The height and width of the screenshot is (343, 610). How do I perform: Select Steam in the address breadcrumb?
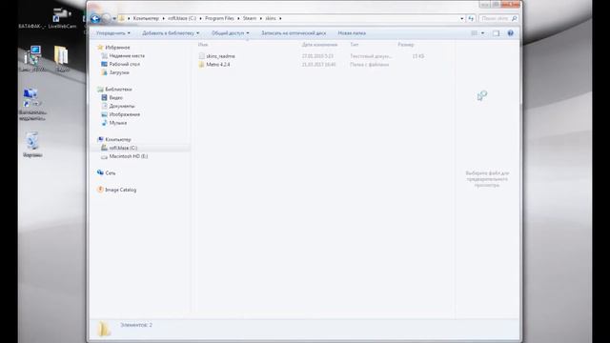click(x=250, y=18)
